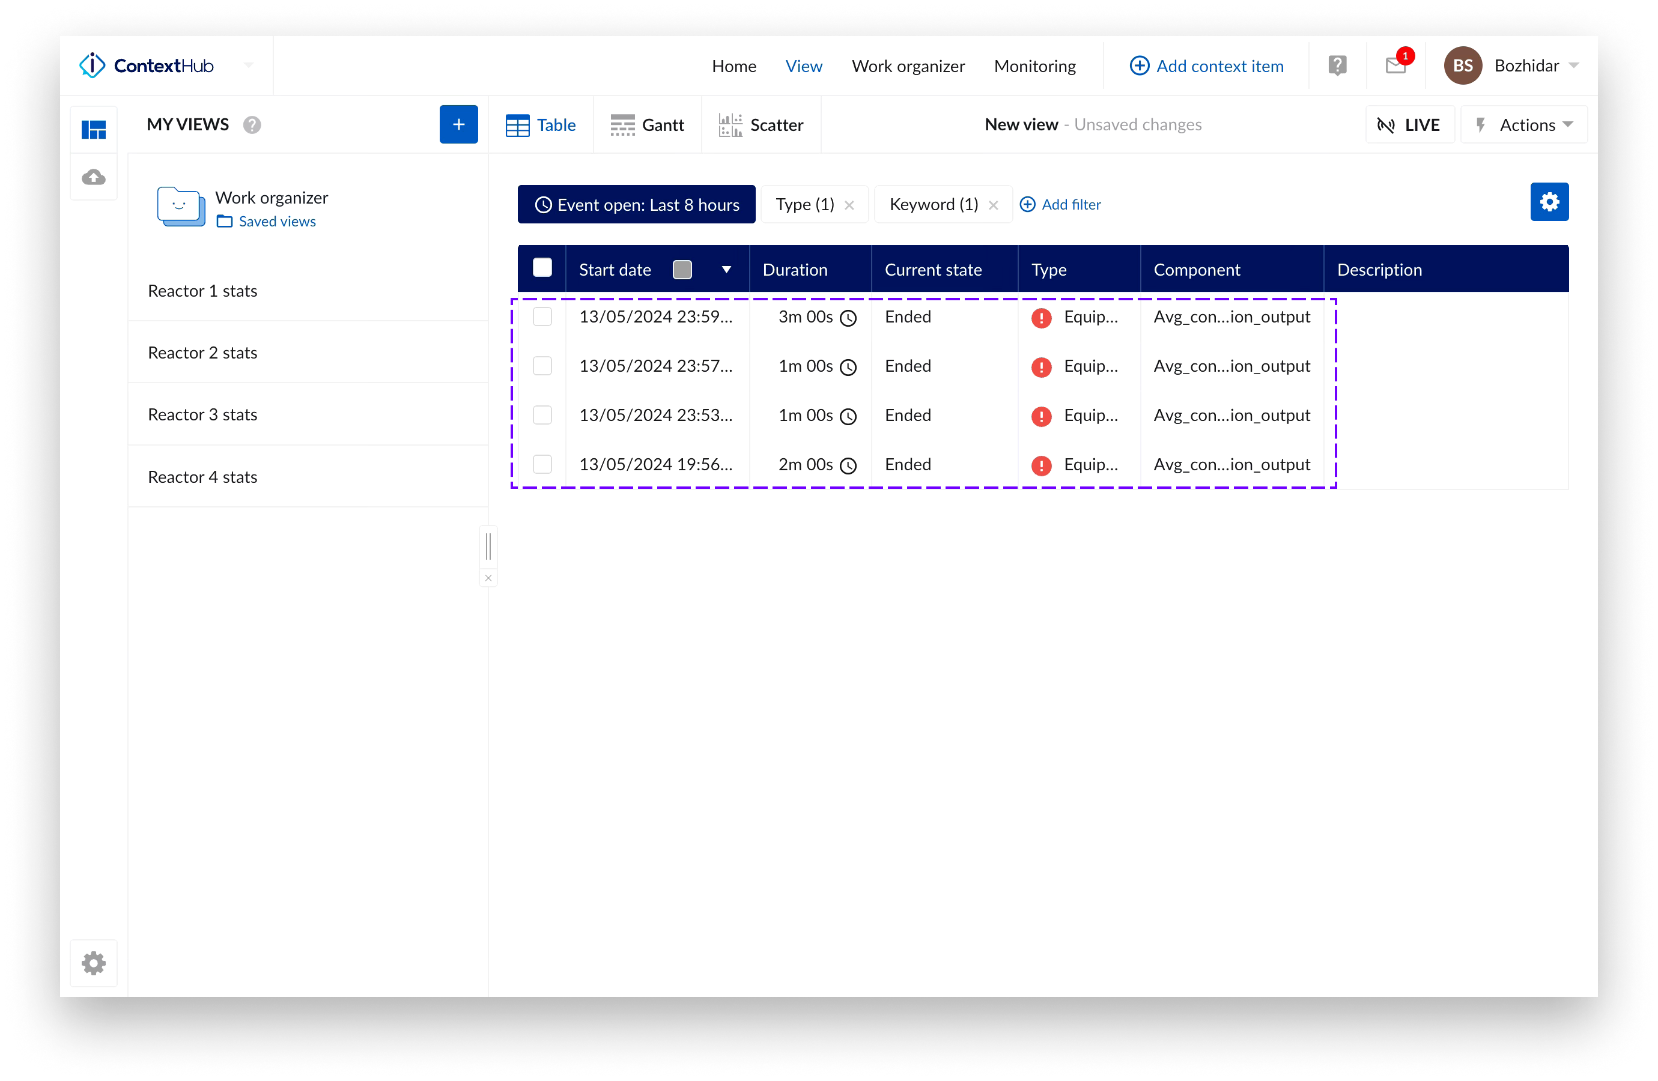Remove the Keyword (1) filter
The width and height of the screenshot is (1658, 1081).
click(x=994, y=205)
